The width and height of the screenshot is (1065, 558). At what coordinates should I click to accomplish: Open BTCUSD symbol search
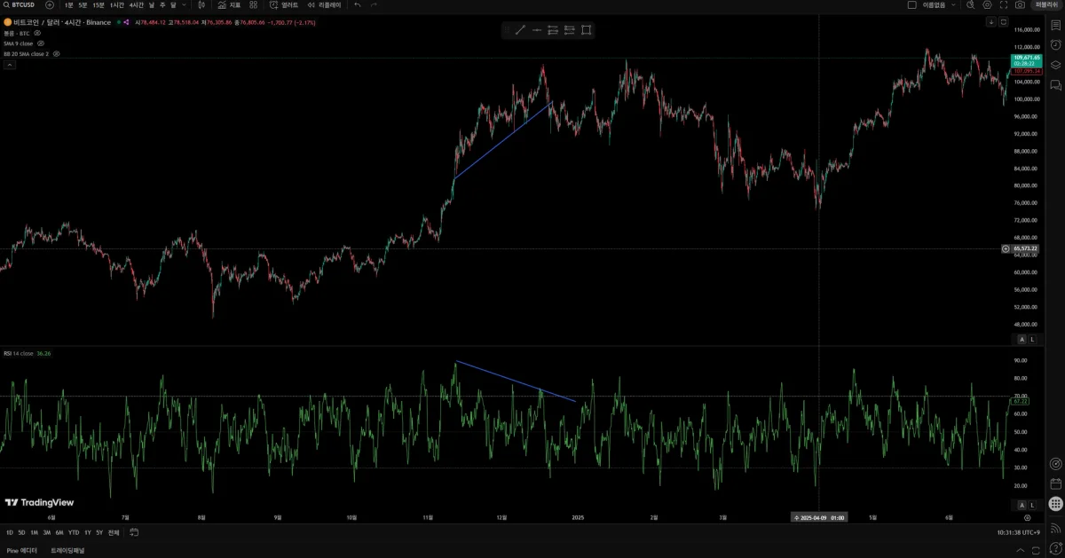19,4
